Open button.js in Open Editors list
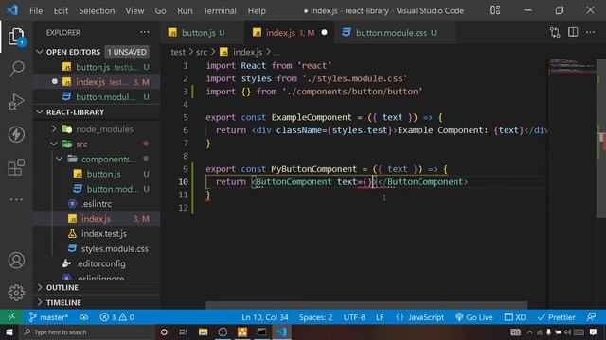 97,67
